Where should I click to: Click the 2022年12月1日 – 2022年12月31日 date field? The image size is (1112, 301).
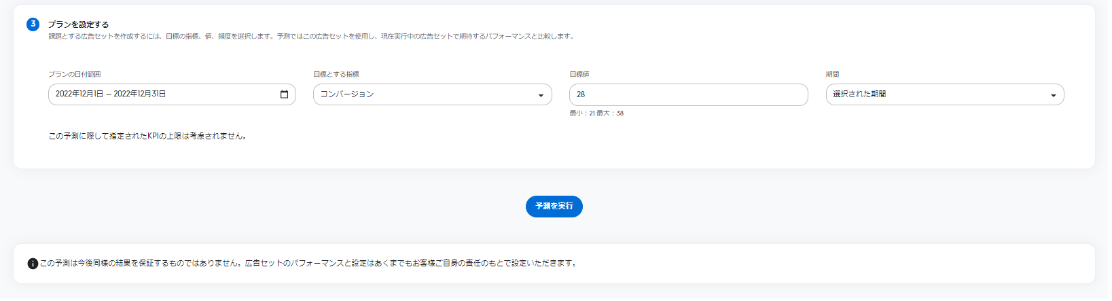(172, 94)
